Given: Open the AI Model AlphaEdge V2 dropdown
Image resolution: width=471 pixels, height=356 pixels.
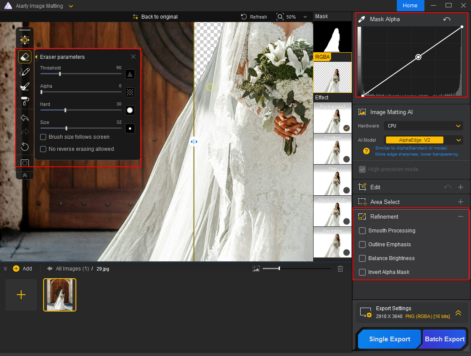Looking at the screenshot, I should [424, 140].
